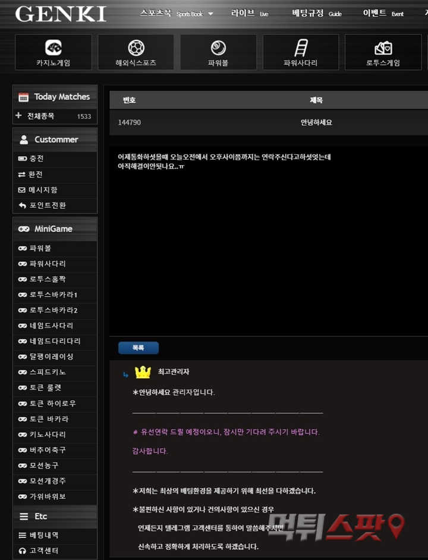Click the 충전 charge icon
428x560 pixels.
[22, 159]
